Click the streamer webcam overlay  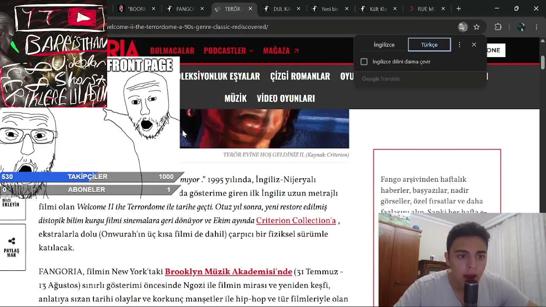tap(462, 260)
